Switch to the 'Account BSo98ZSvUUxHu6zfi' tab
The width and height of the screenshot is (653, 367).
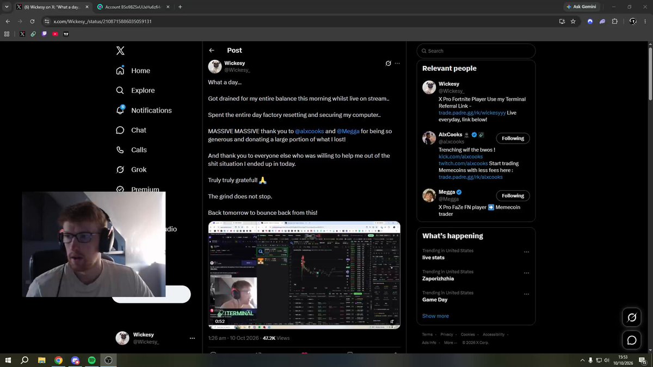(133, 7)
